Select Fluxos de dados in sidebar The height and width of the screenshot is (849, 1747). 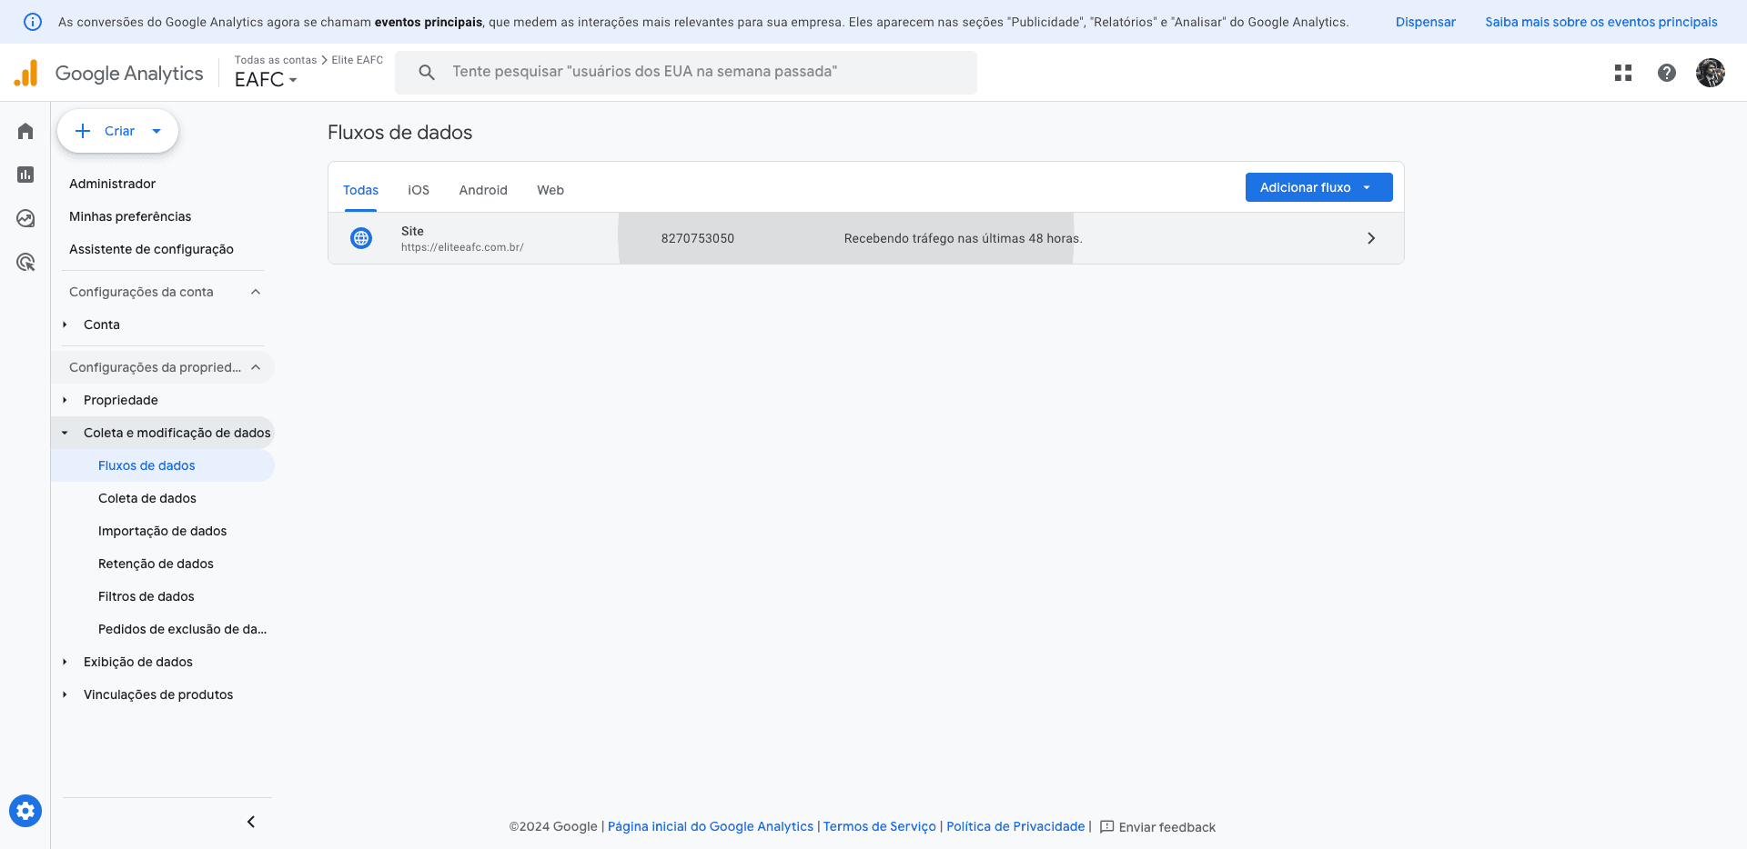coord(146,465)
